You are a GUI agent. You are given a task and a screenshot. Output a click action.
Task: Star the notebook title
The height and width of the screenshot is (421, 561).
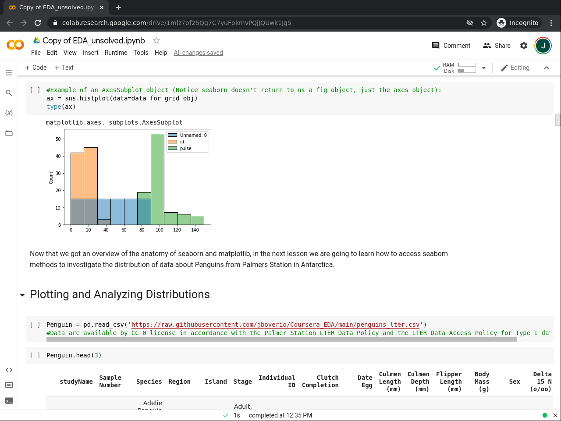tap(156, 40)
